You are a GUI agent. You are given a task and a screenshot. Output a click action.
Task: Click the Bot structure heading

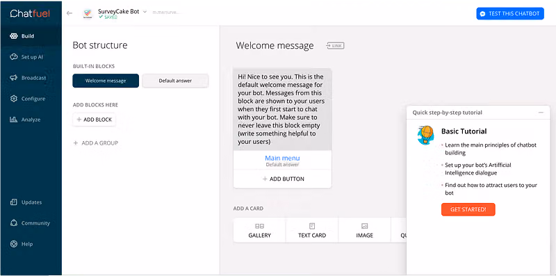tap(100, 45)
